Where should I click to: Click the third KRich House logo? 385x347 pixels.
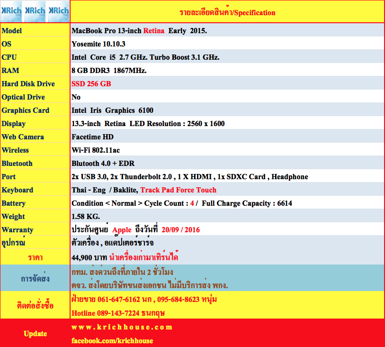coord(58,11)
